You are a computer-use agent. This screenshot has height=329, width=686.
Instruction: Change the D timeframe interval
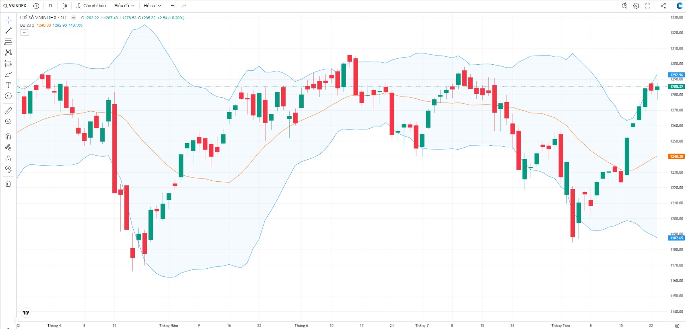click(50, 6)
